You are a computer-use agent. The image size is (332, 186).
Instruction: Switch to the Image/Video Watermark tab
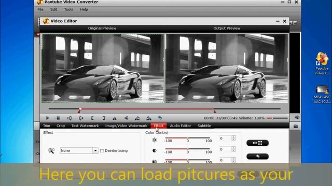tap(126, 126)
